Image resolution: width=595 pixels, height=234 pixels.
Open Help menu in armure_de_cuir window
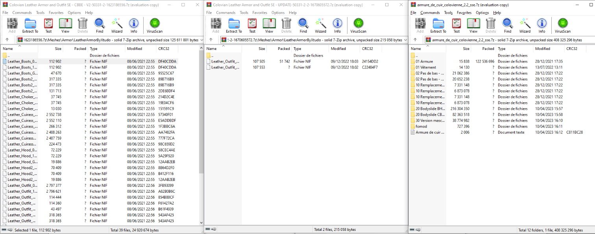click(x=497, y=13)
